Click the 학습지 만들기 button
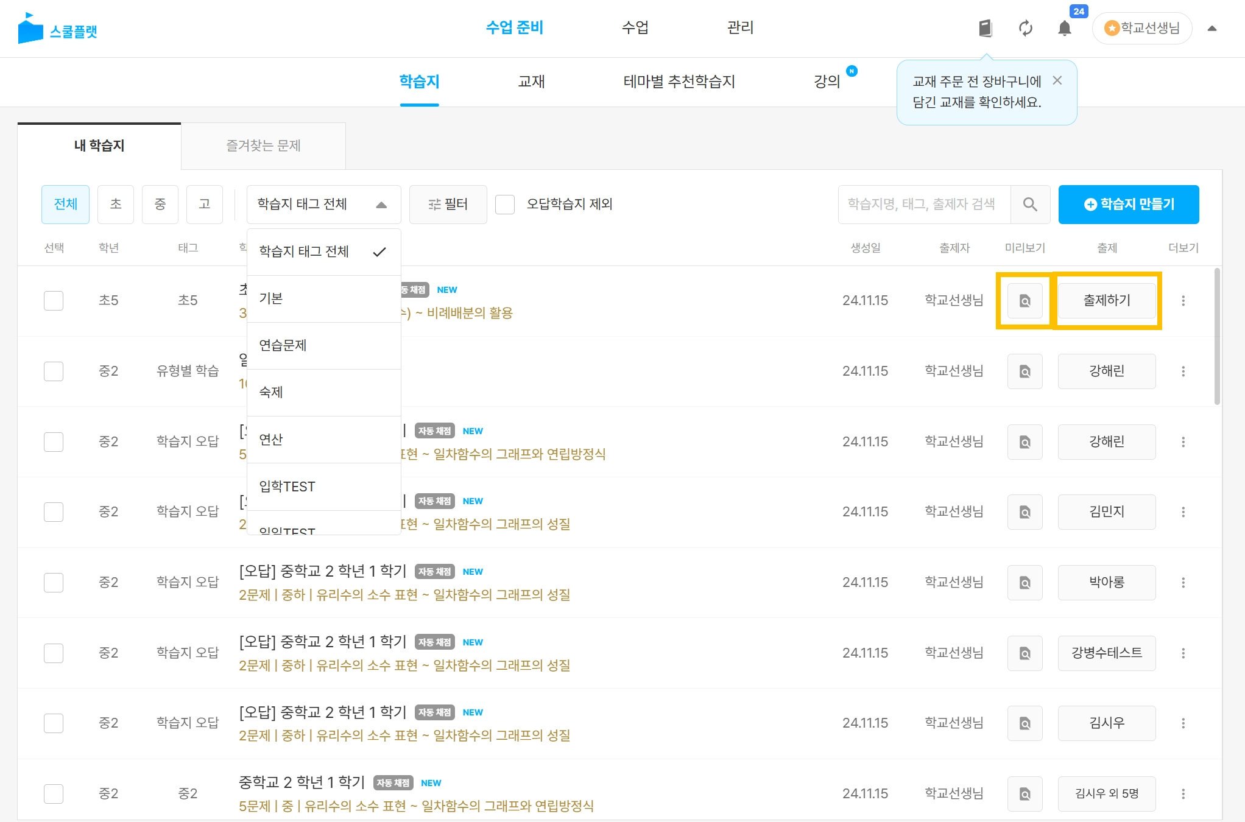Viewport: 1245px width, 822px height. coord(1128,205)
